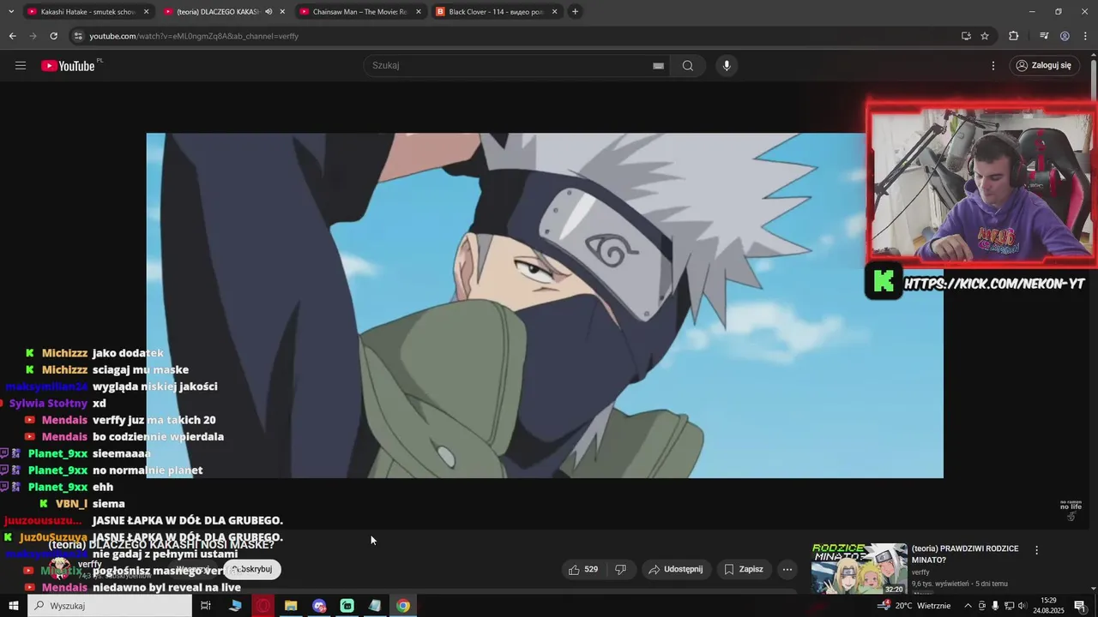
Task: Close the Chainsaw Man tab
Action: point(419,12)
